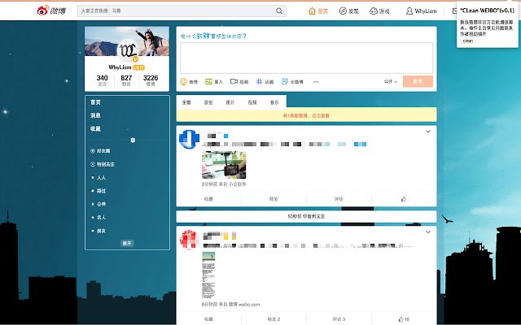Click the yellow new-weibo notification bar
This screenshot has width=521, height=325.
[x=306, y=115]
